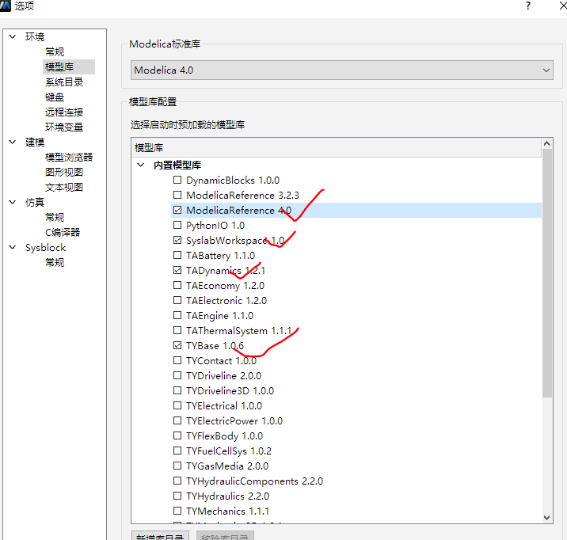Collapse the 内置模型库 tree group

click(141, 165)
